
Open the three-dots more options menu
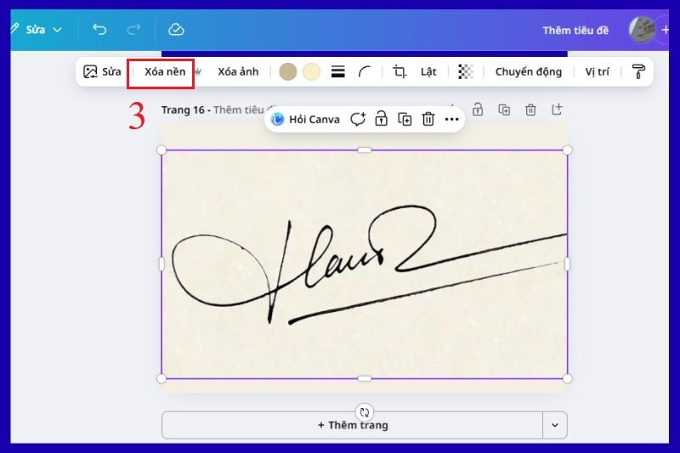(x=451, y=119)
